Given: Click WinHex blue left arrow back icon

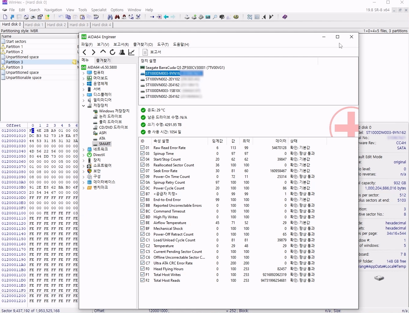Looking at the screenshot, I should point(166,17).
